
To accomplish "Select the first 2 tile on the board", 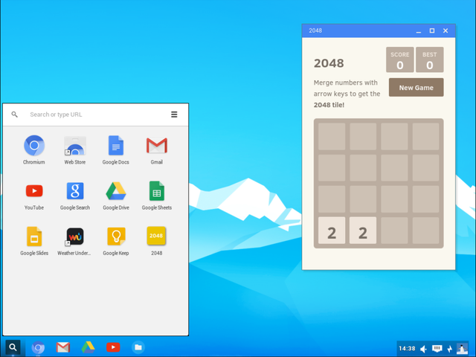I will [x=332, y=231].
